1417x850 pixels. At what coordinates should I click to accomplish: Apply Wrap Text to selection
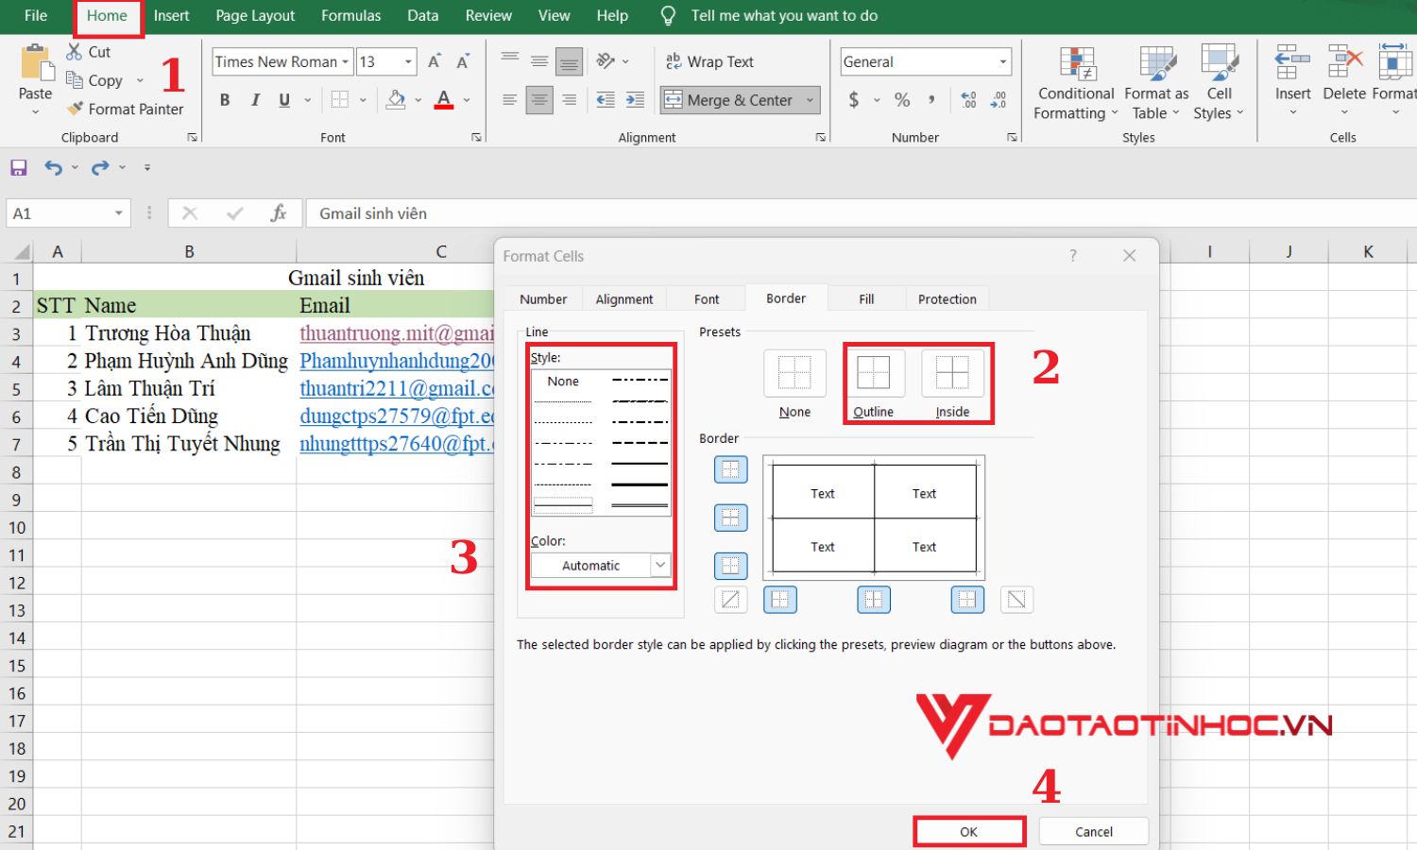(x=708, y=61)
